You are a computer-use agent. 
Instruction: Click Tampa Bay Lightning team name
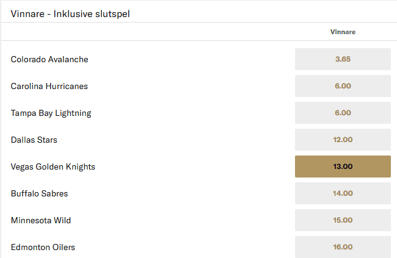(x=51, y=113)
